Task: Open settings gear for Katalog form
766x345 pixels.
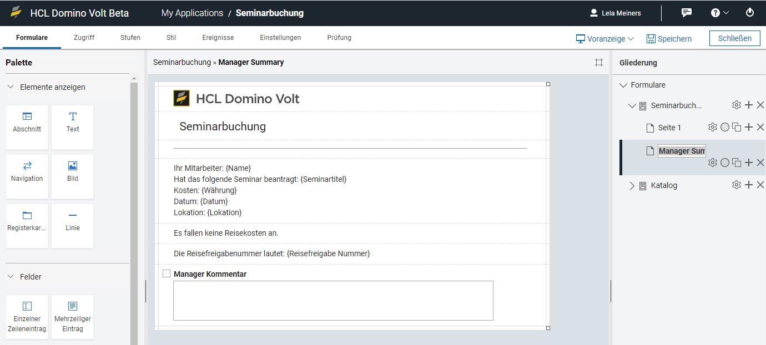Action: (x=737, y=185)
